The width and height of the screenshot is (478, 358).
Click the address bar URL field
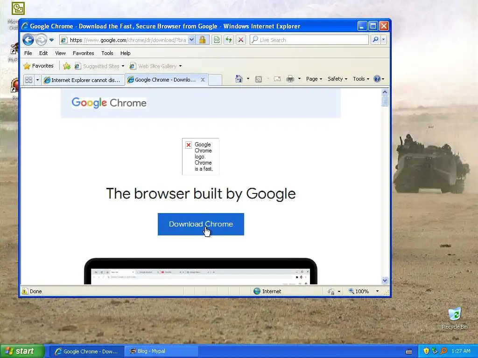click(124, 40)
